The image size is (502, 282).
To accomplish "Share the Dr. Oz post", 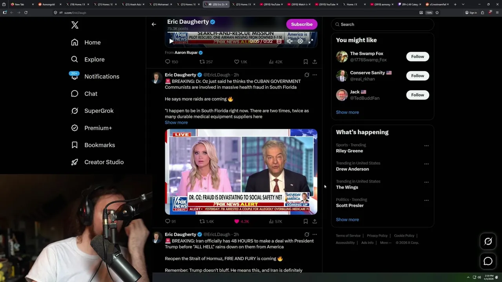I will [x=315, y=221].
